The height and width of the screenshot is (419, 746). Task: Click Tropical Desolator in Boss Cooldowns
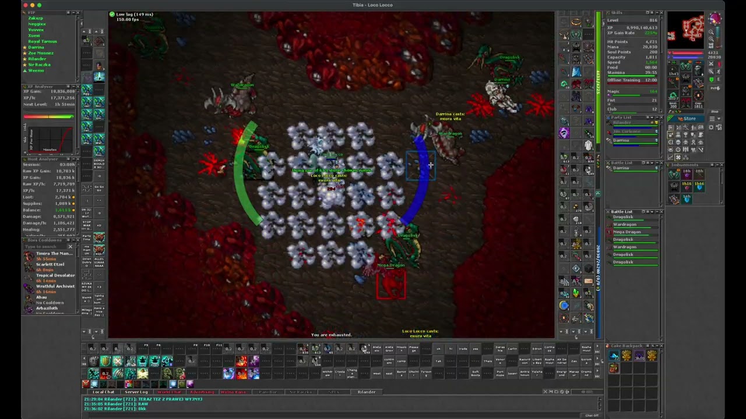(x=50, y=278)
